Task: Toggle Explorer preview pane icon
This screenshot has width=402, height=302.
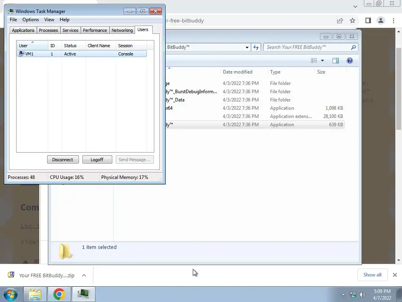Action: click(x=335, y=60)
